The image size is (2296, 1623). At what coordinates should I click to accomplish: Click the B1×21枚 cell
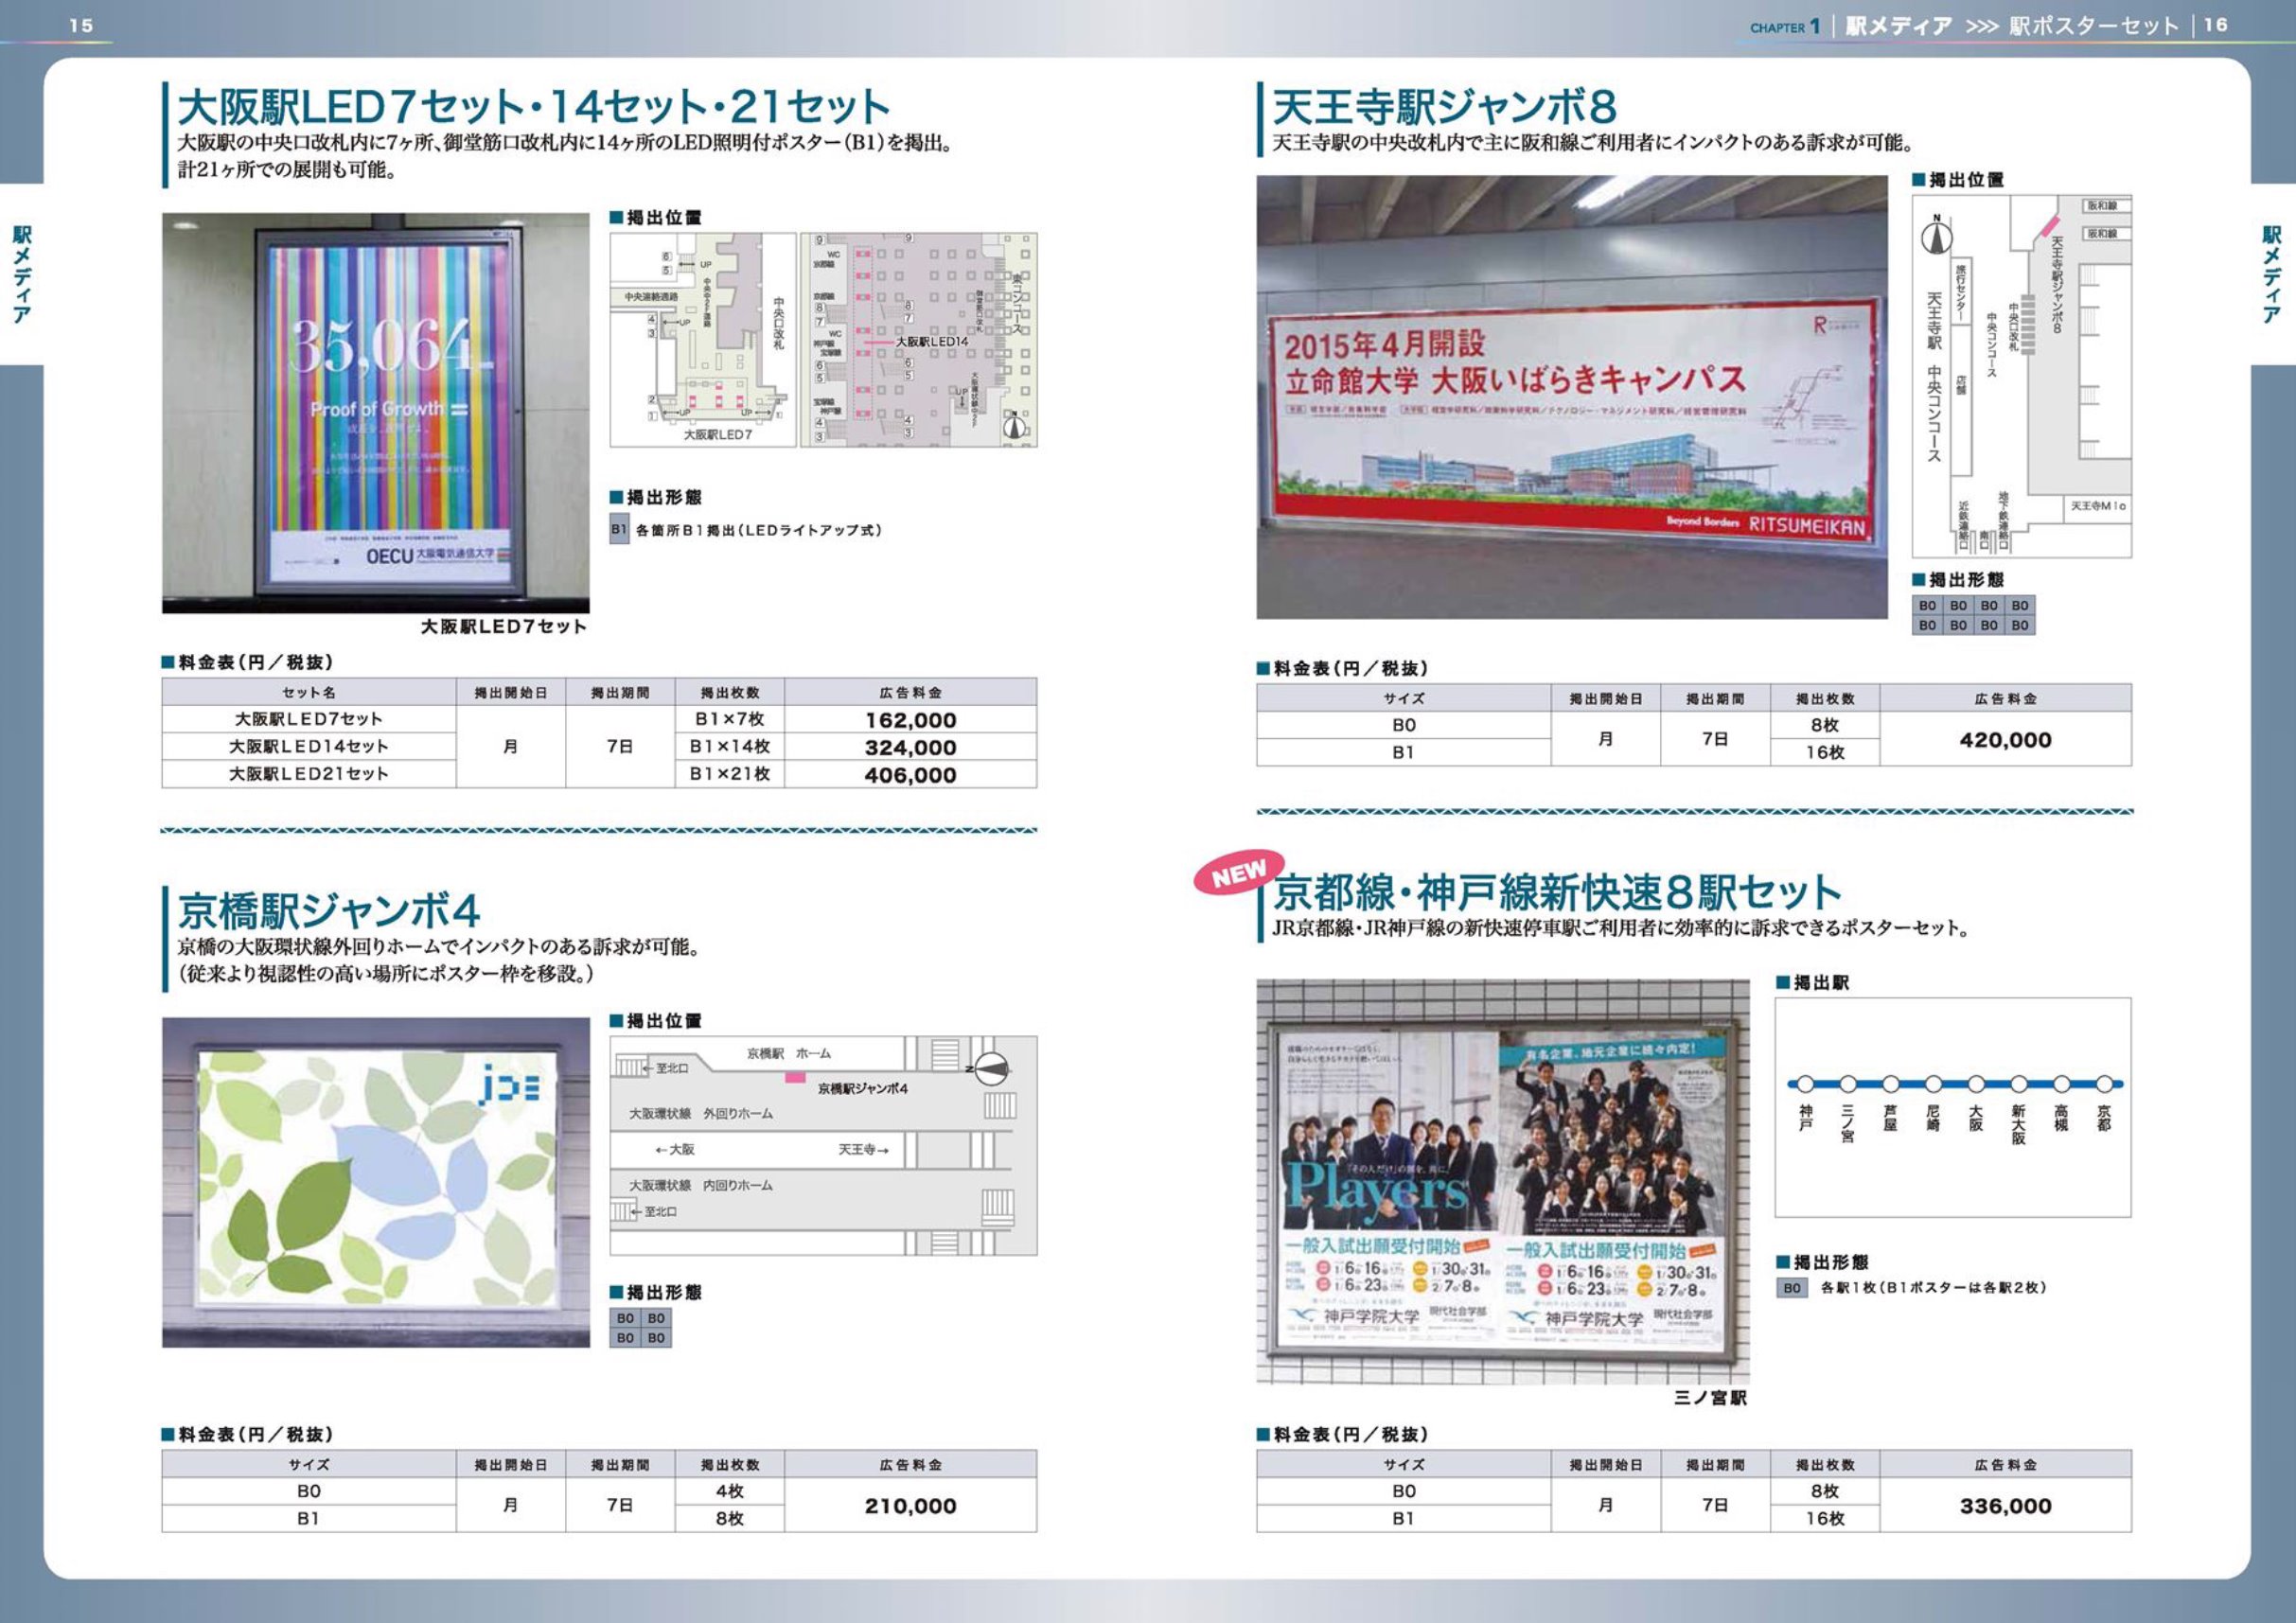730,774
